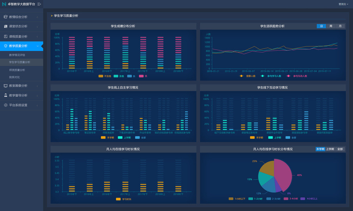Open 院系对比 submenu item
Screen dimensions: 353x211
click(x=14, y=77)
